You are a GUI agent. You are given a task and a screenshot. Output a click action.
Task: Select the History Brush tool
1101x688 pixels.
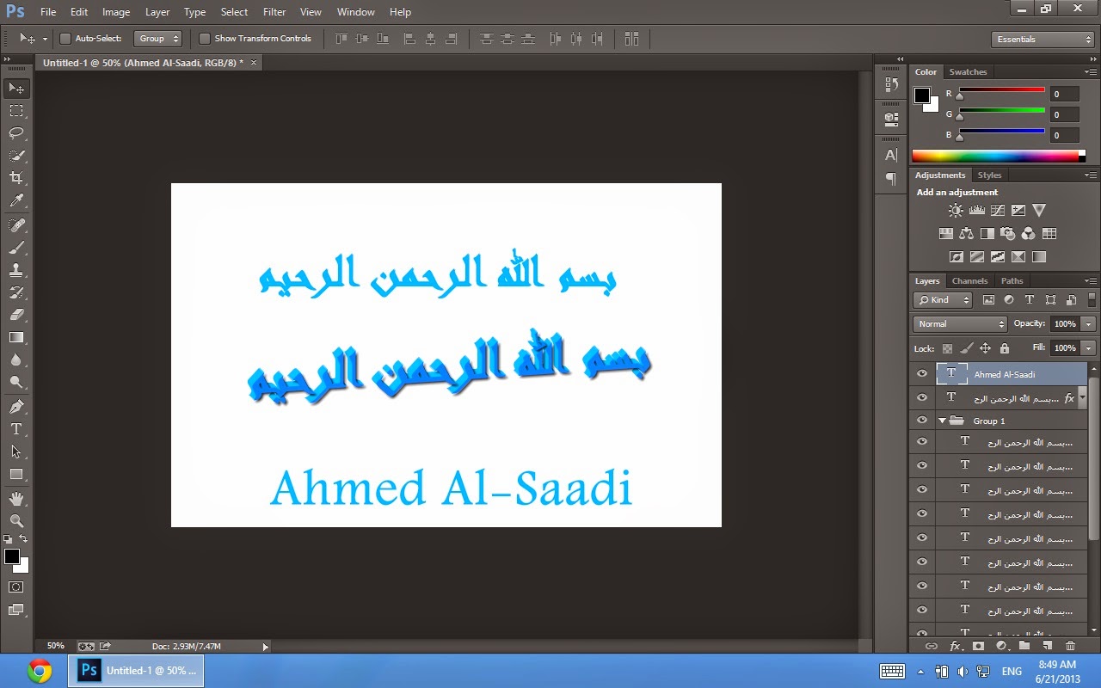point(16,292)
